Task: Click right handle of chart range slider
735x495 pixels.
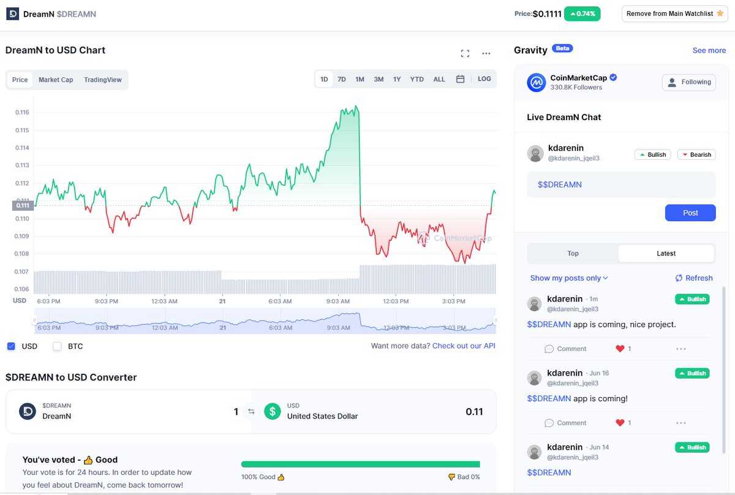Action: [x=495, y=319]
